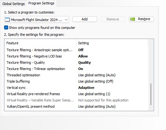
Task: Open the Use global setting (1) value
Action: click(x=94, y=94)
